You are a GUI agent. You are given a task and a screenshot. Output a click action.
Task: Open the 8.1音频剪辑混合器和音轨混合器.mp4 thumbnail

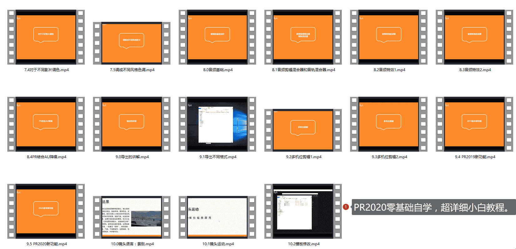[303, 37]
